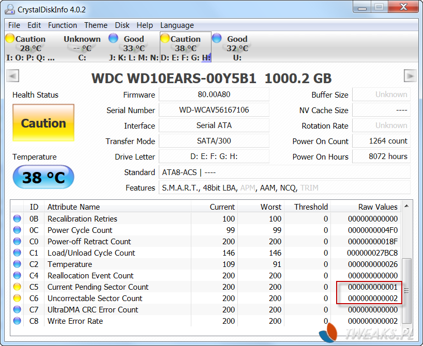Select the Caution 28 °C disk tab
This screenshot has width=423, height=346.
tap(30, 48)
